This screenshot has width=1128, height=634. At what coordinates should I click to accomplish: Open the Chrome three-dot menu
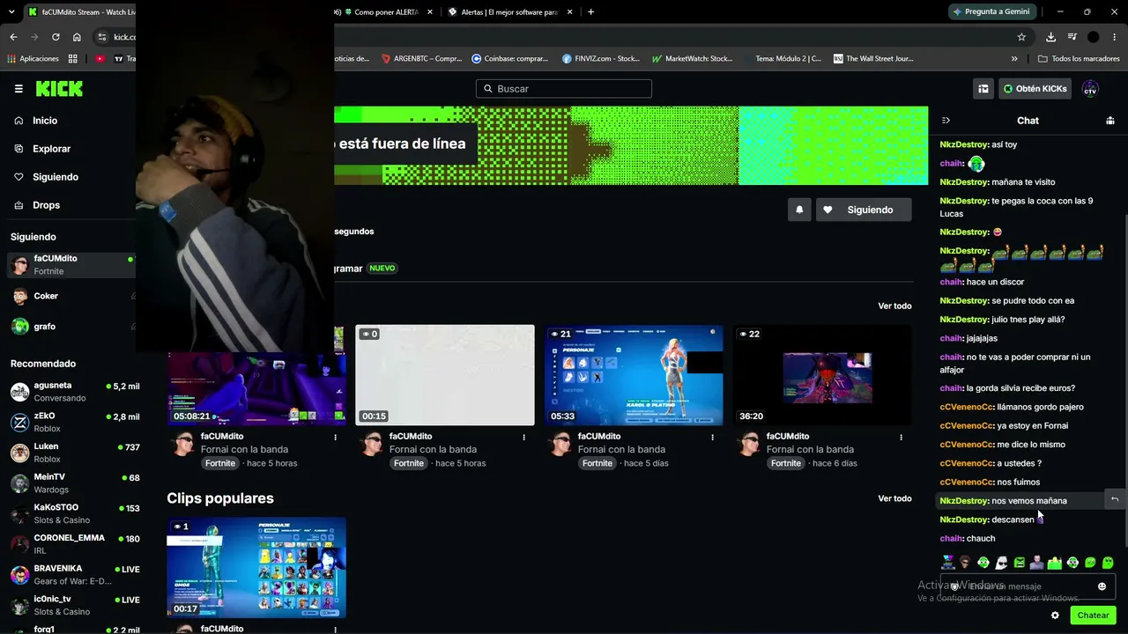coord(1115,37)
